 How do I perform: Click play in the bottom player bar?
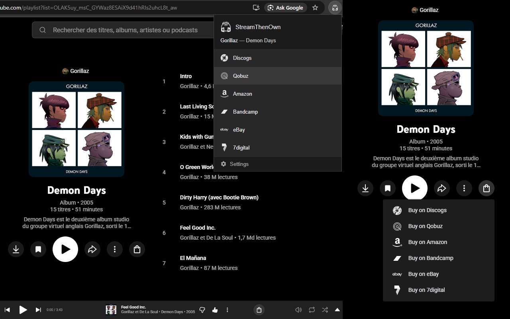23,310
